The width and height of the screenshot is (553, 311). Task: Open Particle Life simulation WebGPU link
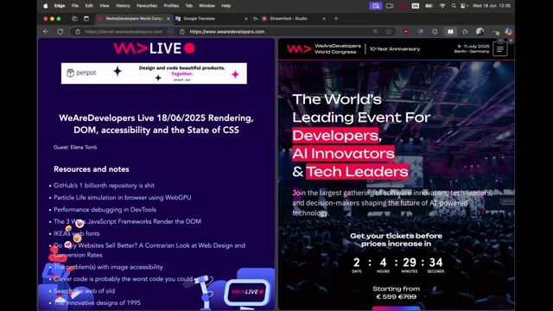[x=123, y=198]
